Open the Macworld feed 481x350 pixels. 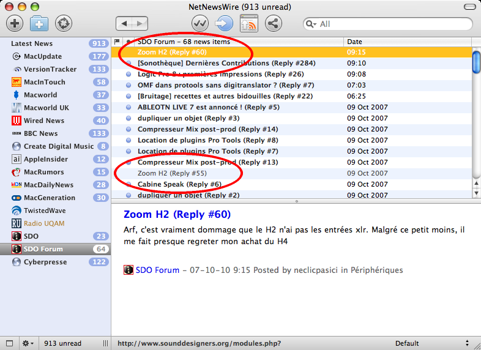[x=55, y=95]
